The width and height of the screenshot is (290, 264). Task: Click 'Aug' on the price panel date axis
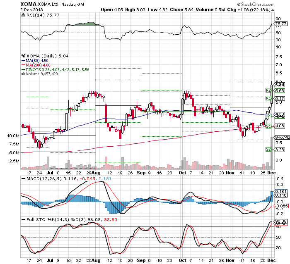coord(96,173)
